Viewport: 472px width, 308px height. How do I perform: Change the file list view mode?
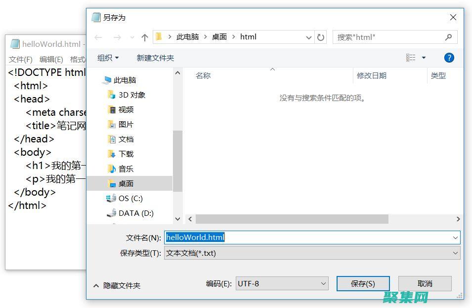pyautogui.click(x=412, y=57)
